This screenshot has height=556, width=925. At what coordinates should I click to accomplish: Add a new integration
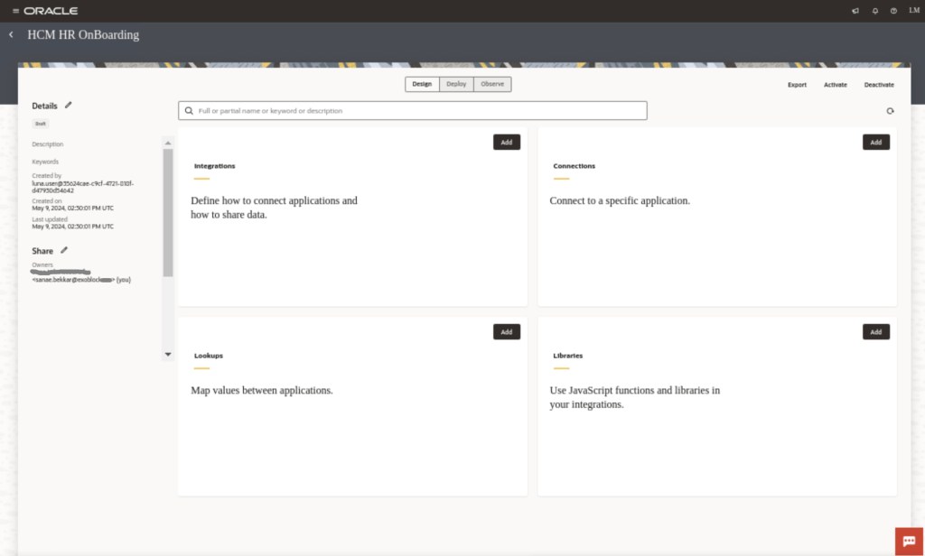click(506, 143)
